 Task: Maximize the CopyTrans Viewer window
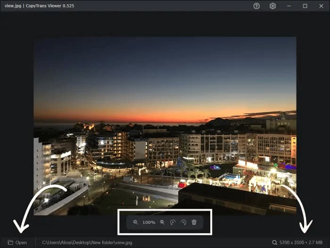305,6
